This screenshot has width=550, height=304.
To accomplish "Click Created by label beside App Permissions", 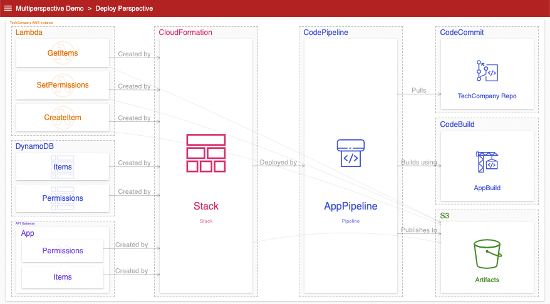I will click(x=132, y=245).
